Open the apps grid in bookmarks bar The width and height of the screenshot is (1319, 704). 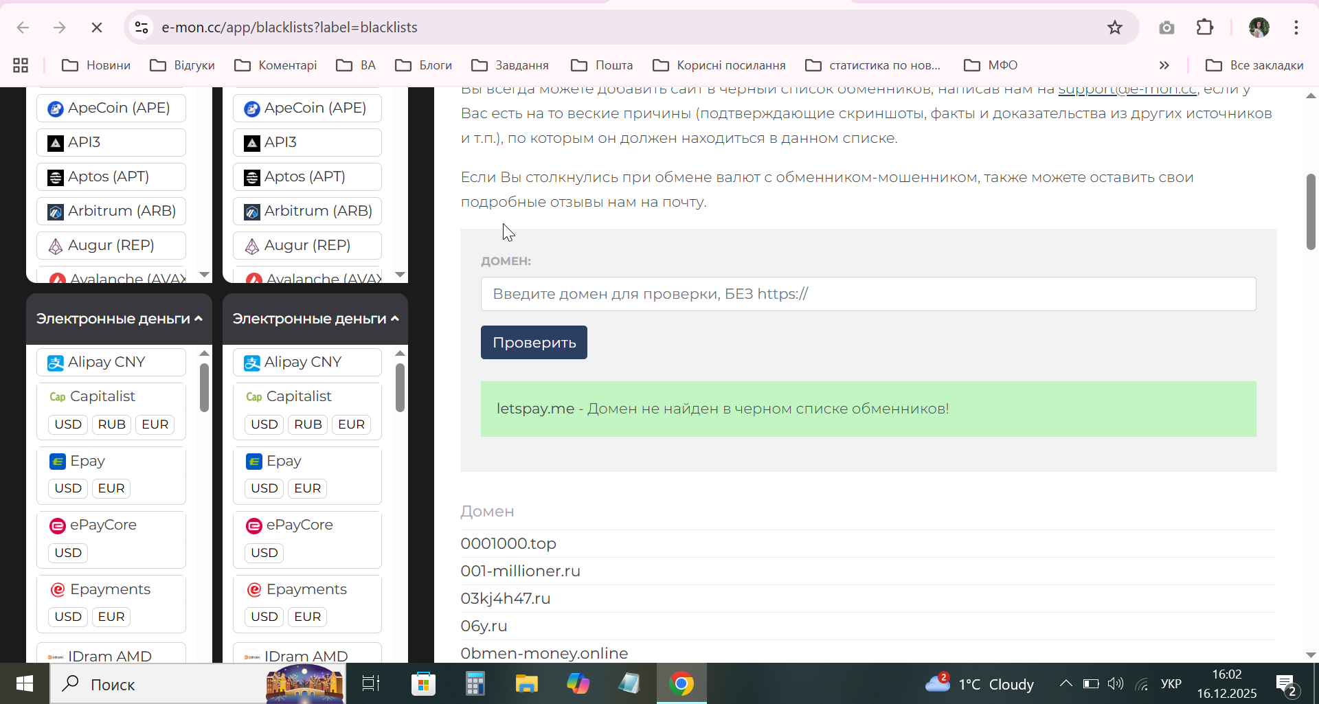[21, 65]
